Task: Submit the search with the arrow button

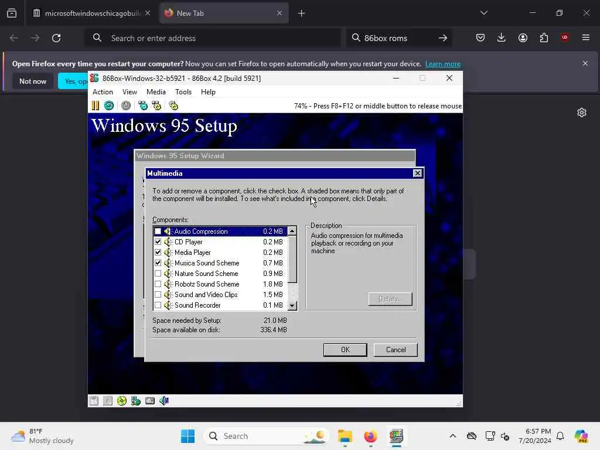Action: [443, 38]
